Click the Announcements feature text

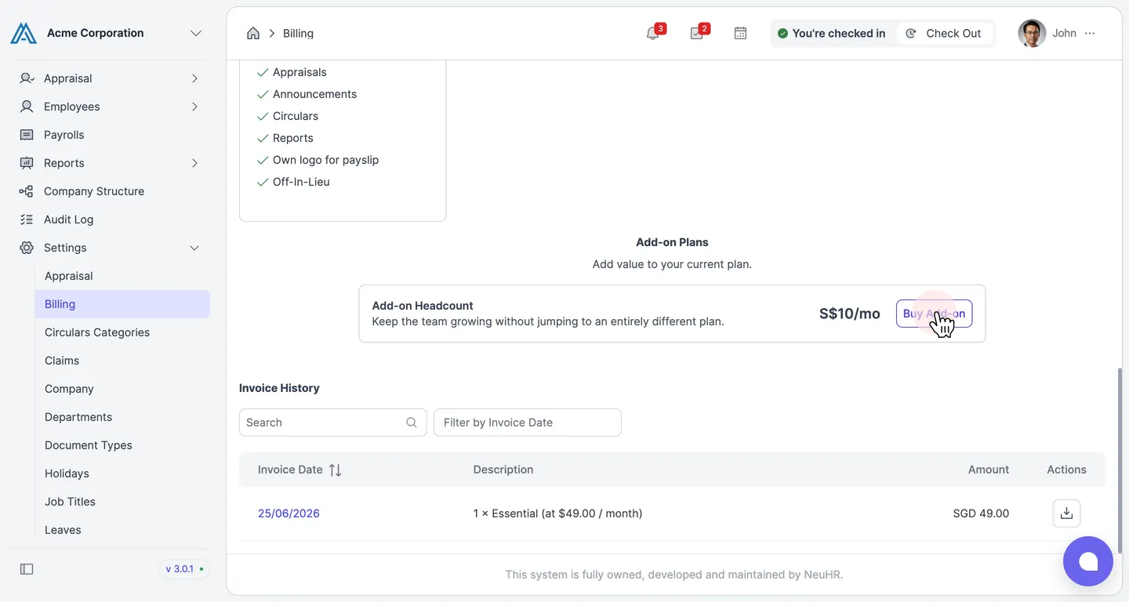tap(314, 94)
